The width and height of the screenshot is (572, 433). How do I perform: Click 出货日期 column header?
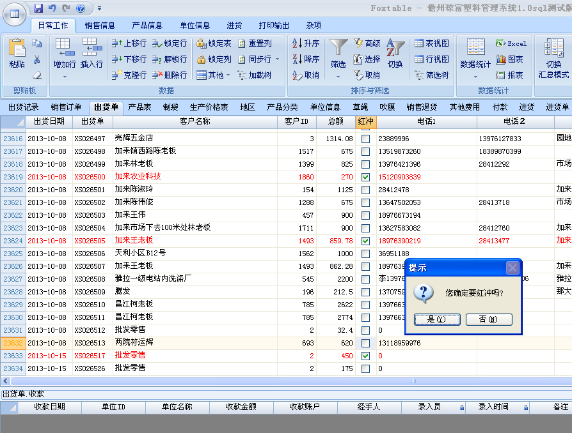pyautogui.click(x=49, y=121)
